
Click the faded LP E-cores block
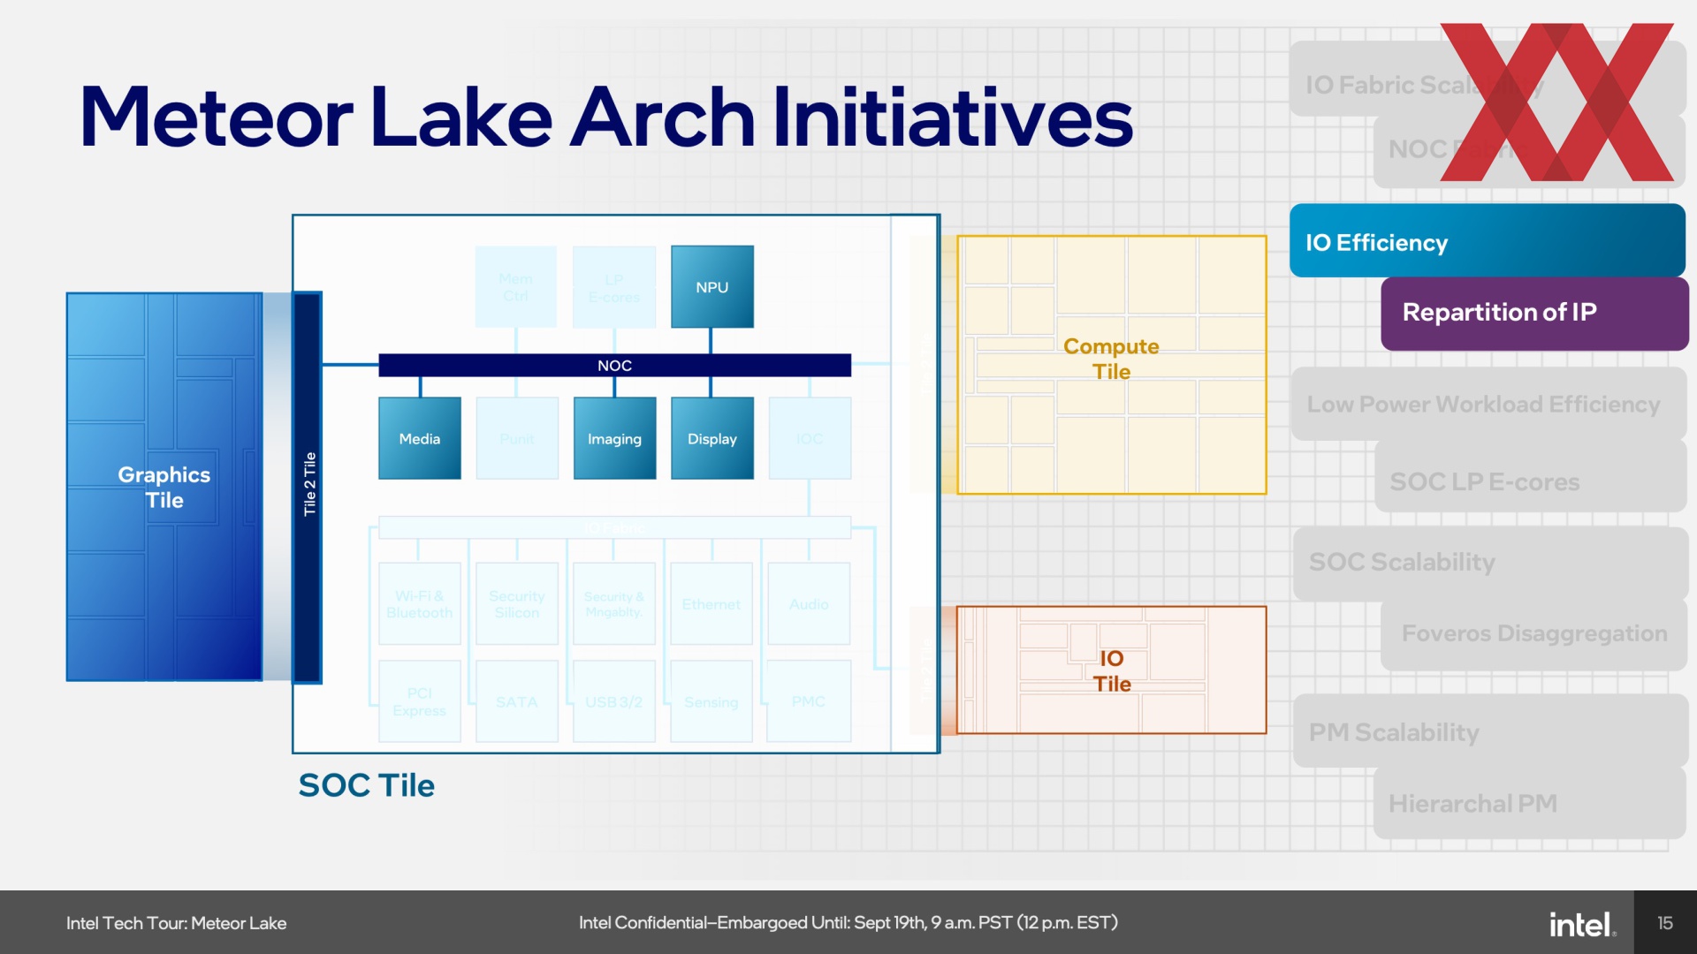point(614,287)
